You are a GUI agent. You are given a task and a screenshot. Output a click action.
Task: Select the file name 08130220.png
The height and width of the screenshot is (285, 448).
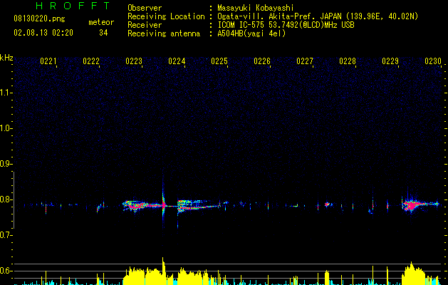[x=39, y=19]
